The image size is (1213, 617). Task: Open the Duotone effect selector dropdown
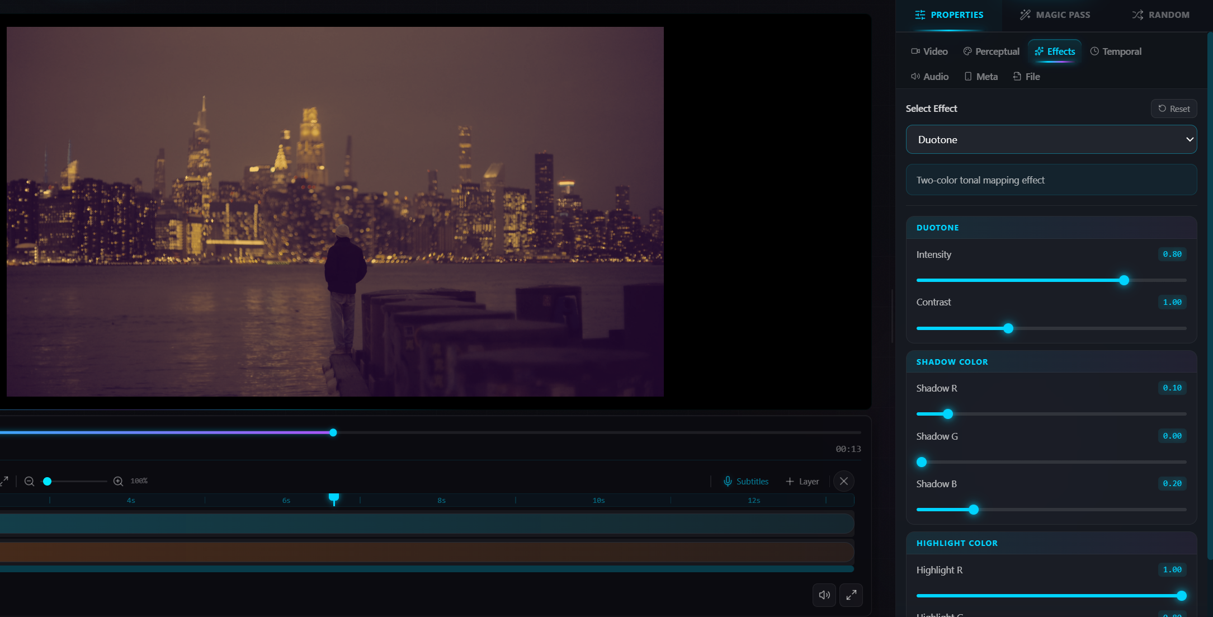click(1051, 139)
